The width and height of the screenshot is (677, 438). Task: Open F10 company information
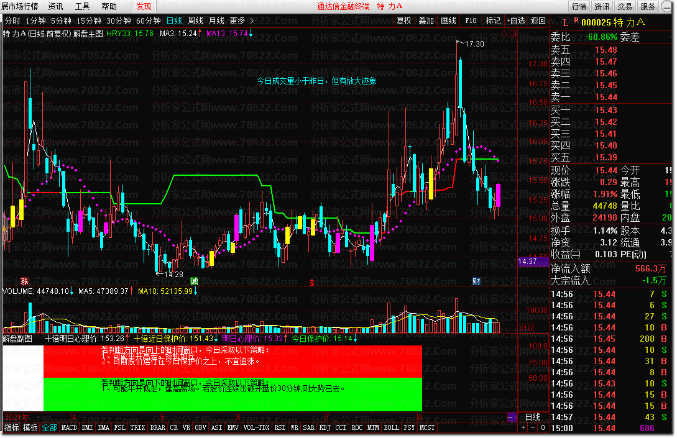(471, 21)
